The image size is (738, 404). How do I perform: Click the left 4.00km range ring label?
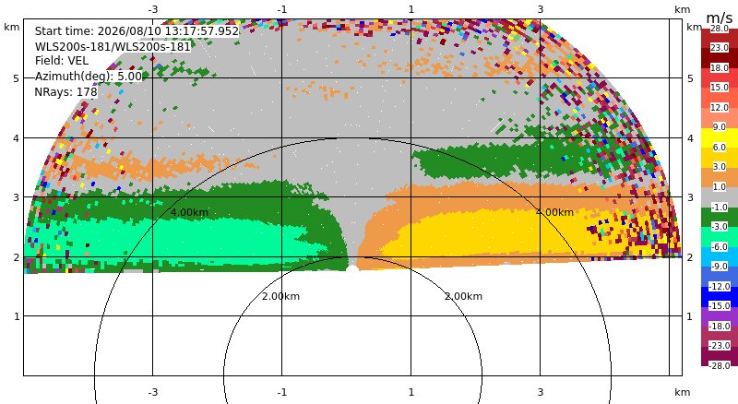[x=189, y=212]
